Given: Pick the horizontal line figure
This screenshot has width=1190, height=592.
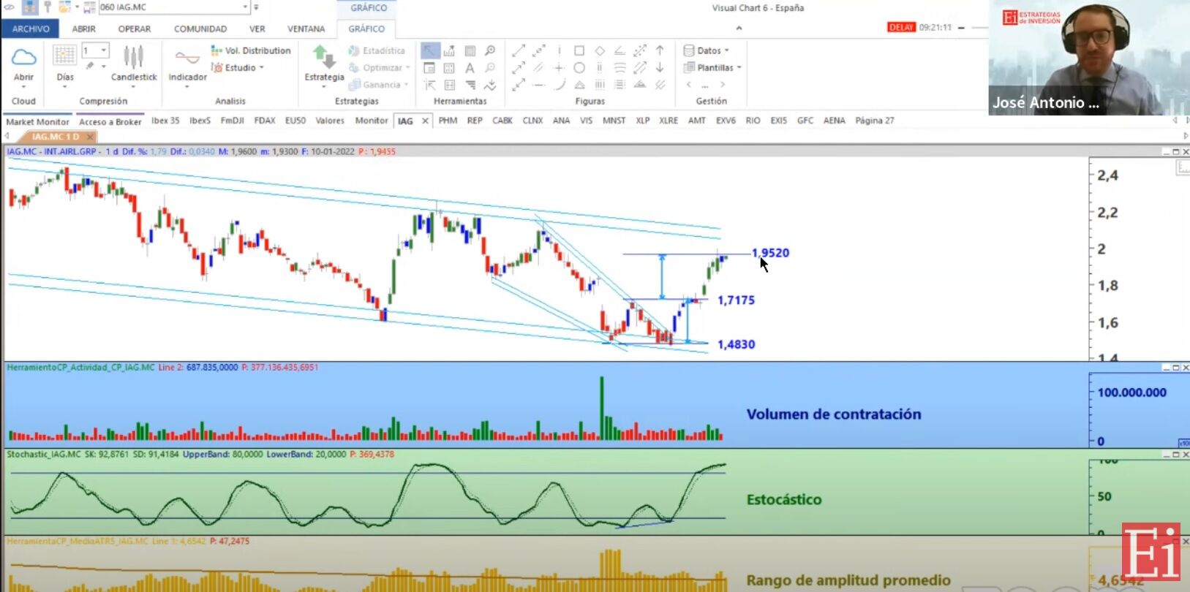Looking at the screenshot, I should 539,85.
